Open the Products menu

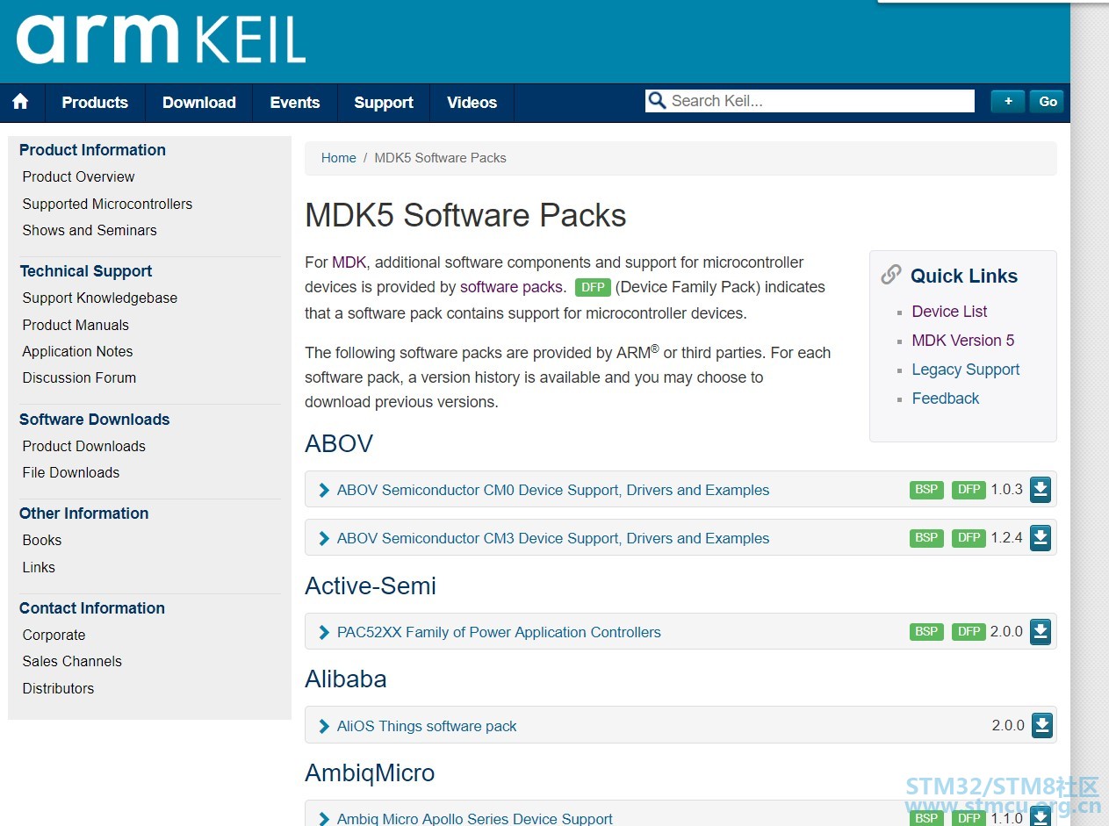point(95,103)
